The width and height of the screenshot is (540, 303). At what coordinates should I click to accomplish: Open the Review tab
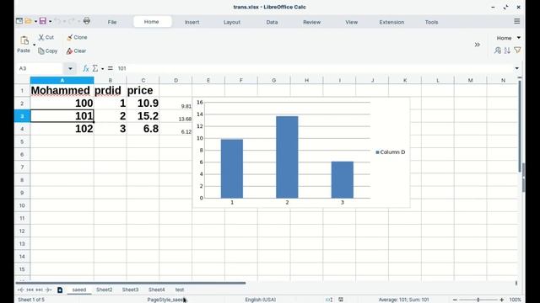tap(311, 22)
